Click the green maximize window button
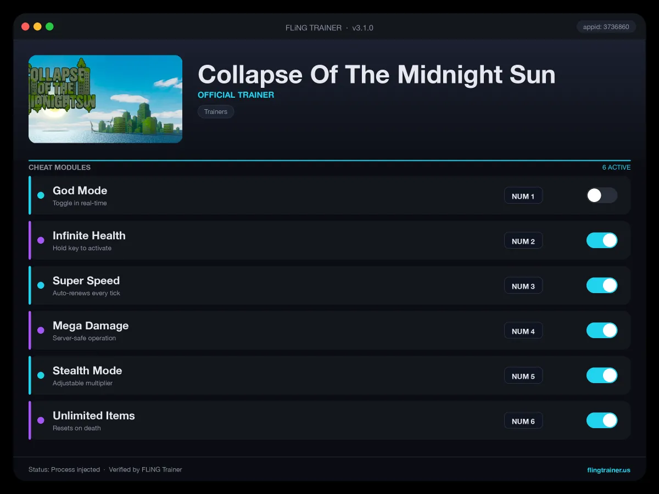The image size is (659, 494). coord(49,26)
